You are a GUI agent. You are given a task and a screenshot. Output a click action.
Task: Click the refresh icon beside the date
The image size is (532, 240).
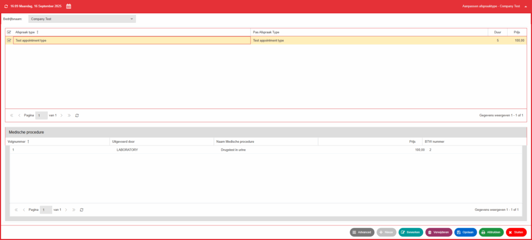pos(6,6)
